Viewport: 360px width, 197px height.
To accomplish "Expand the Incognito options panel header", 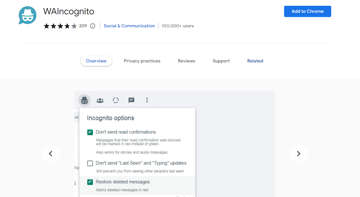I will (110, 118).
